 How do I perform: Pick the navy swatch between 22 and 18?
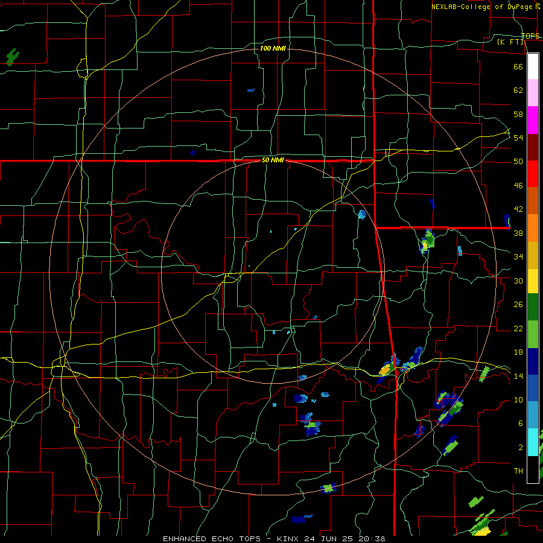tap(533, 361)
